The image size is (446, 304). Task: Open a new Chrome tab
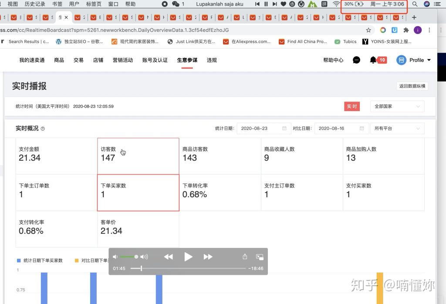coord(414,17)
